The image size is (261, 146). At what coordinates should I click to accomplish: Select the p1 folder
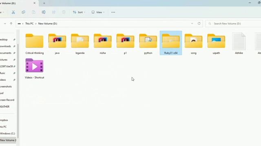point(125,43)
